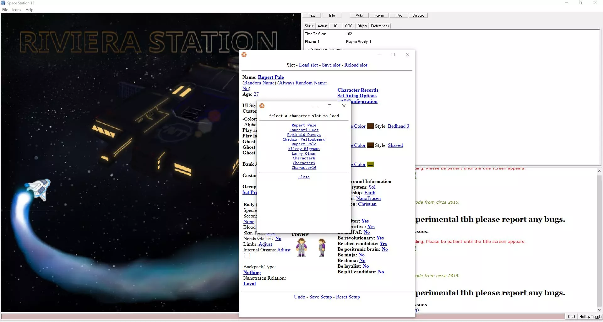This screenshot has height=322, width=603.
Task: Load the Character8 slot
Action: coord(304,158)
